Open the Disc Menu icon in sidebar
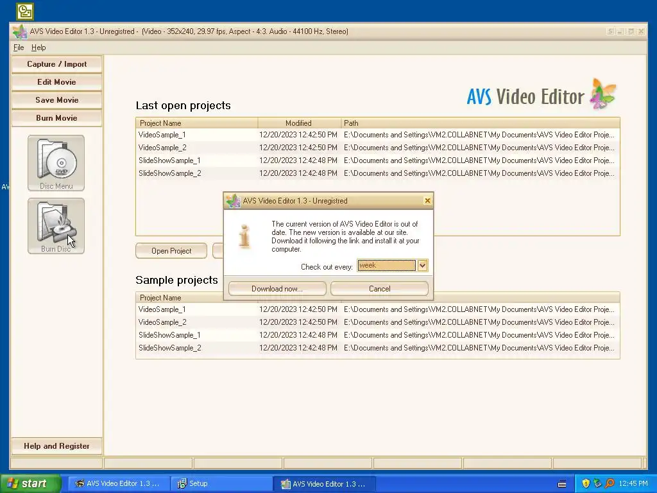The width and height of the screenshot is (657, 493). 56,163
